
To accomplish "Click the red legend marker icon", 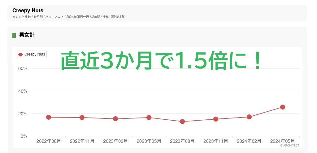I will tap(20, 55).
